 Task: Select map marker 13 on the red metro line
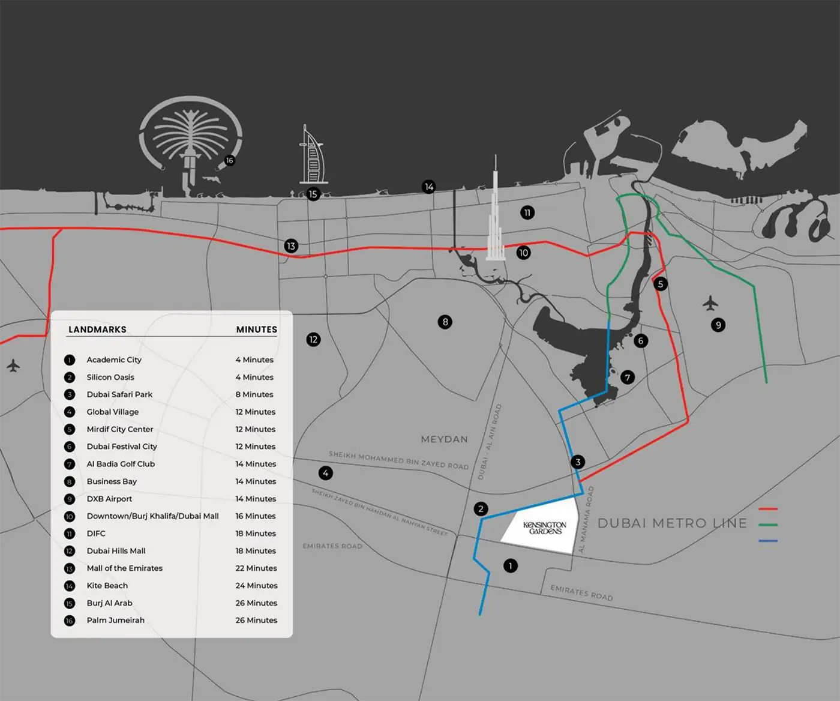click(x=291, y=246)
